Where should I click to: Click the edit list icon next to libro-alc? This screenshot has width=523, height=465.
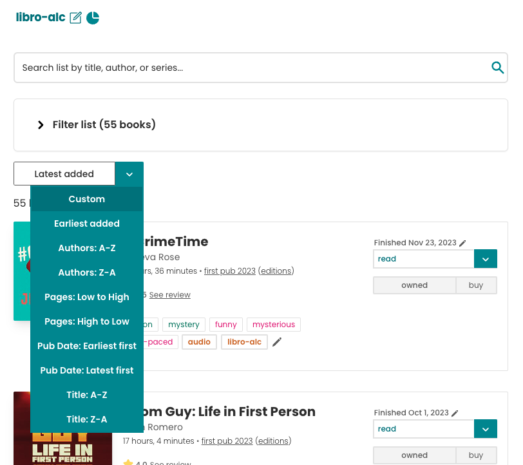75,17
